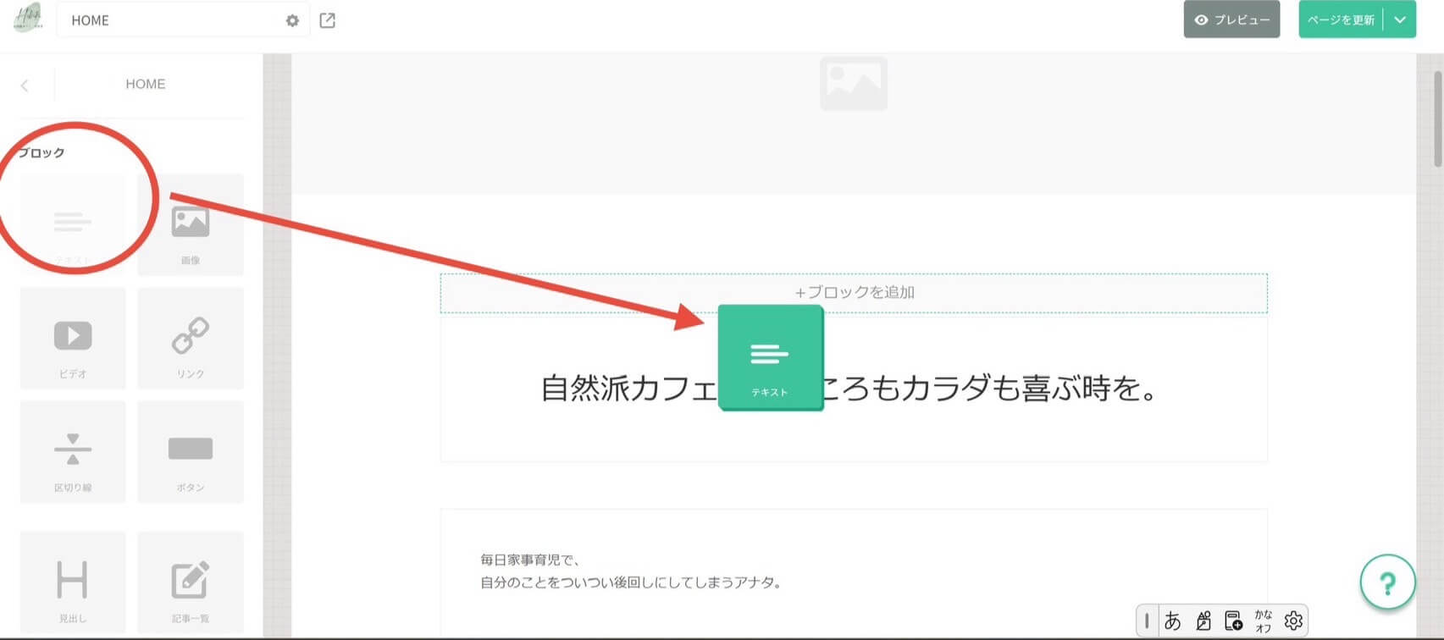Toggle the かなオフ kana input mode

pos(1263,621)
